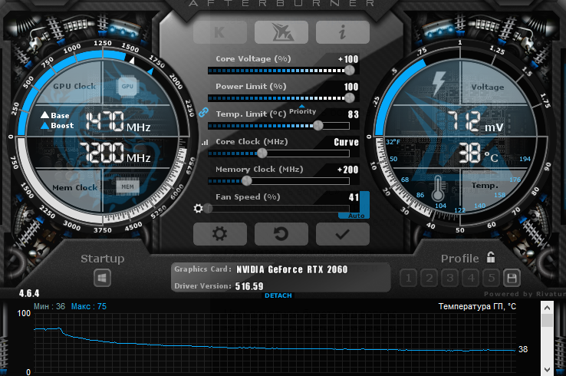
Task: Select profile slot 2
Action: (x=429, y=278)
